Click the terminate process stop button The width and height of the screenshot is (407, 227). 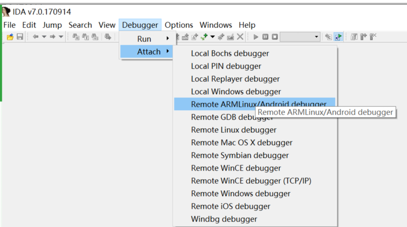[x=275, y=37]
